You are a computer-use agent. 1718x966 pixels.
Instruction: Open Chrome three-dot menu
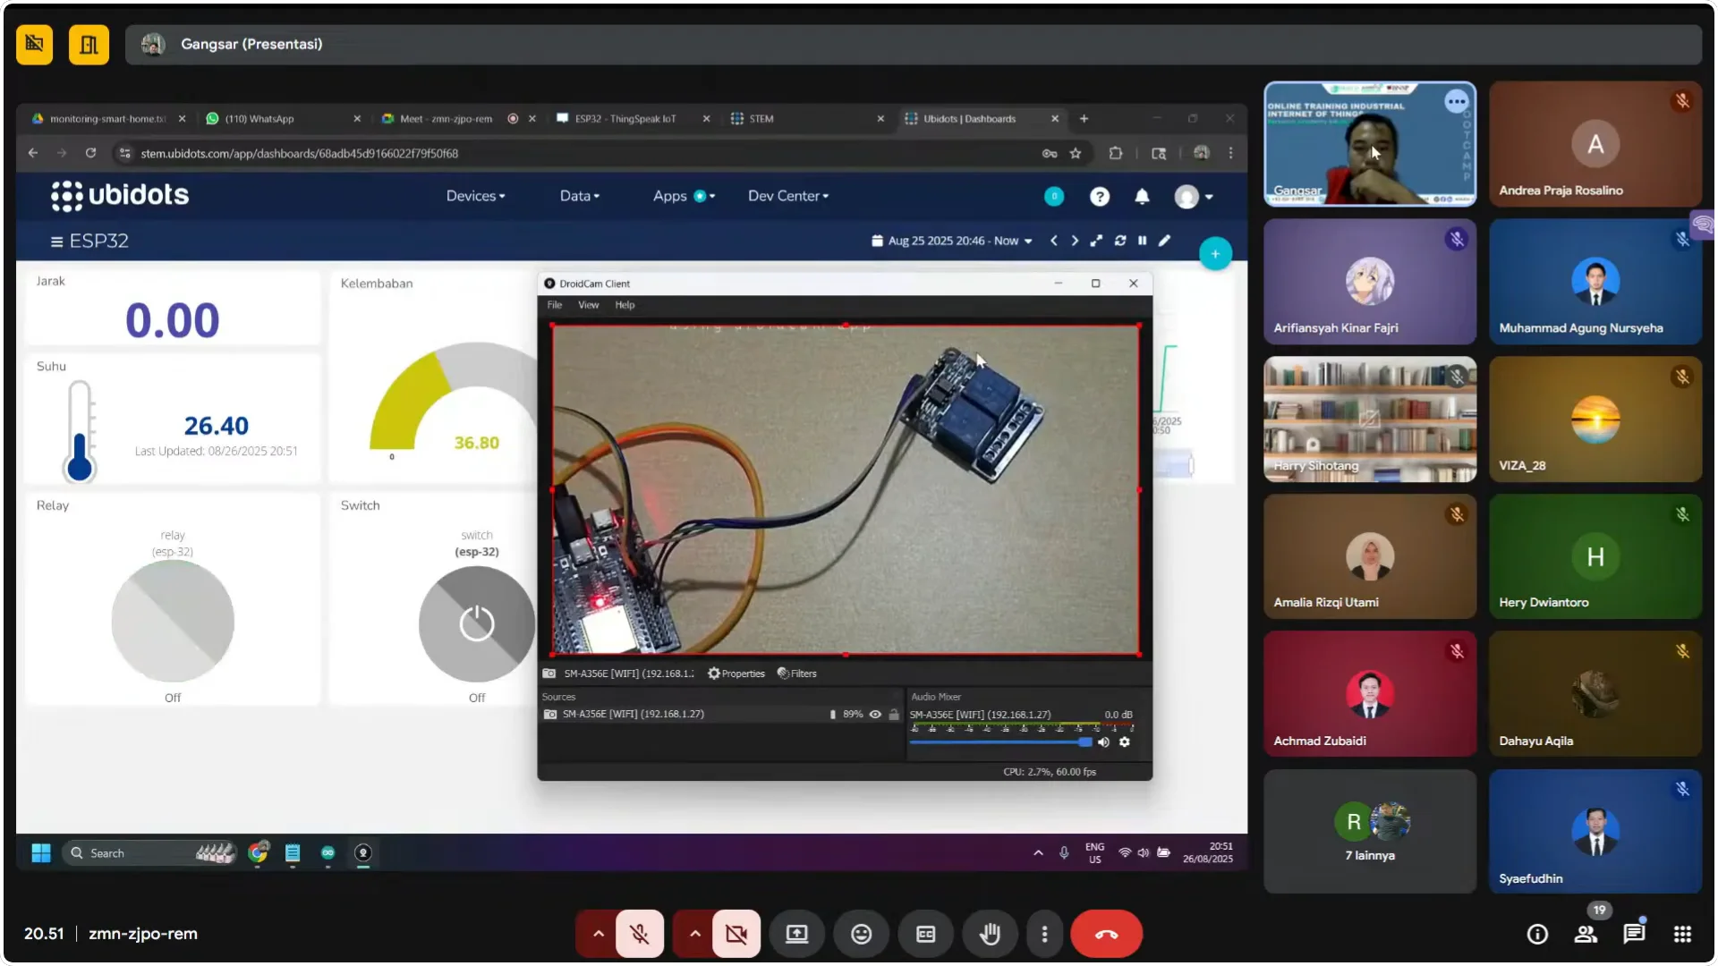coord(1231,154)
